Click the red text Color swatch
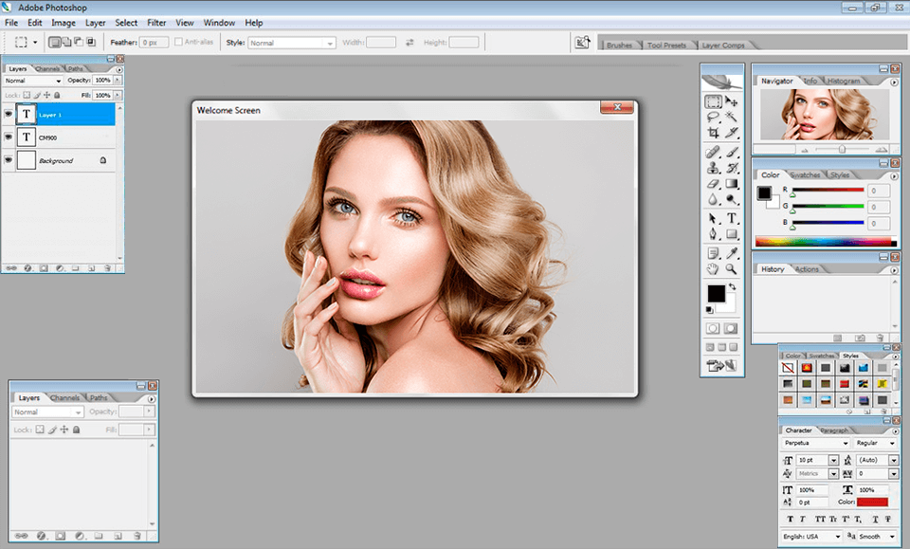 coord(871,503)
